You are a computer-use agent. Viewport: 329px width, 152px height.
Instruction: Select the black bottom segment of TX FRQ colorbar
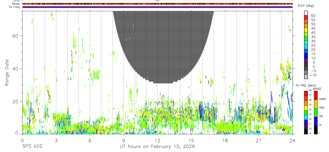pos(306,131)
